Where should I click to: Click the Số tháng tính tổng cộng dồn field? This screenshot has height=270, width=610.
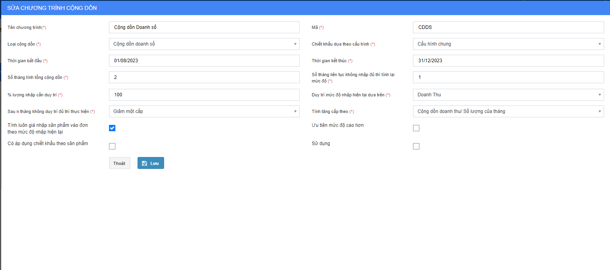204,77
